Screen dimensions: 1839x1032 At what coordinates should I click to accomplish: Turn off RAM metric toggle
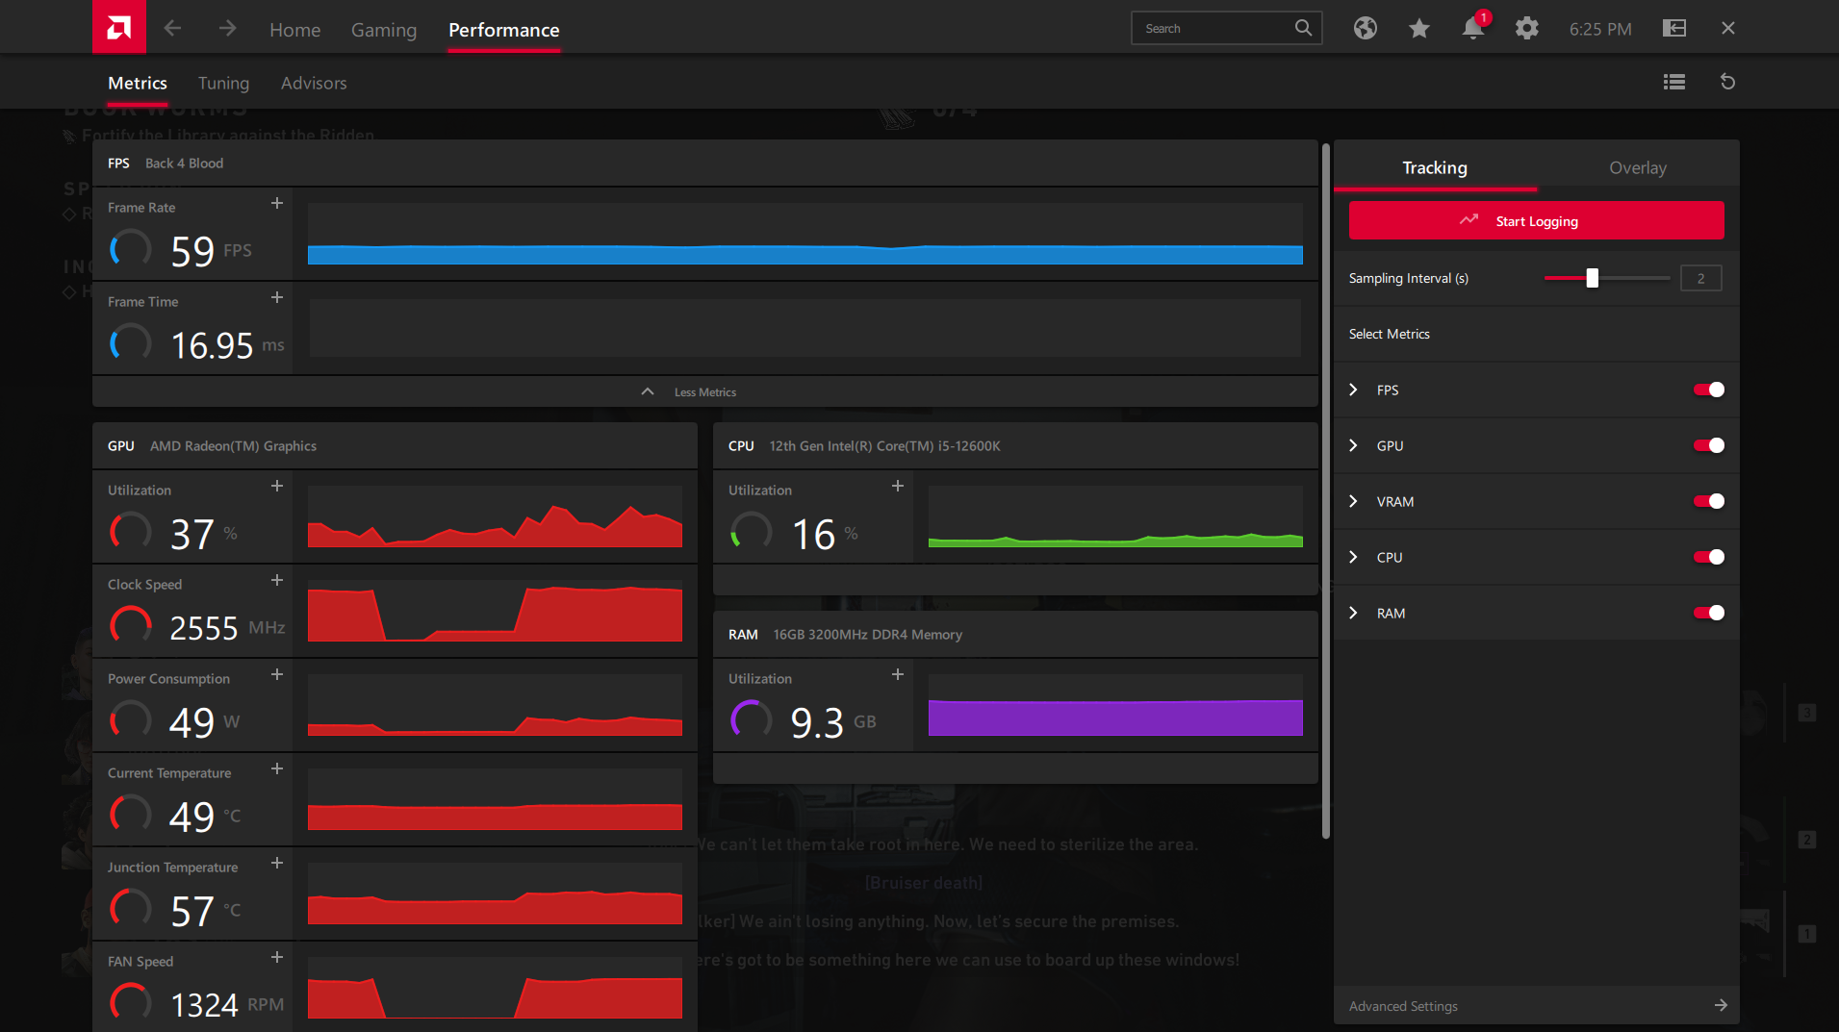1709,613
